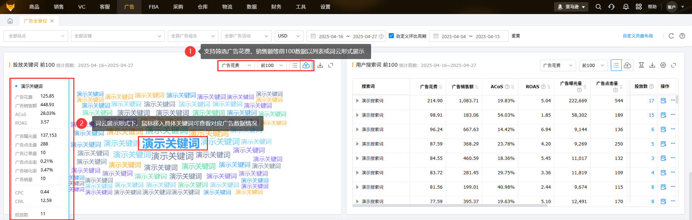Screen dimensions: 692x220
Task: Click the orange fox logo
Action: pos(10,7)
